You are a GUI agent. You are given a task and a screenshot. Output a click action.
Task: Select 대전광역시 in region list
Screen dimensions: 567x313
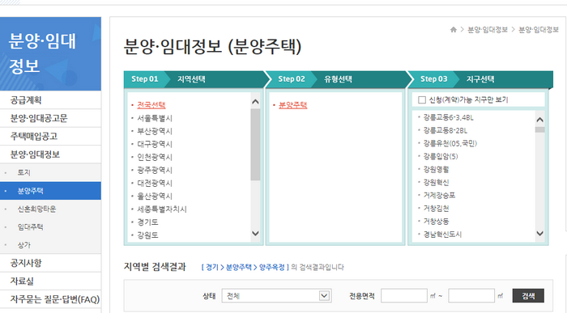(x=155, y=183)
